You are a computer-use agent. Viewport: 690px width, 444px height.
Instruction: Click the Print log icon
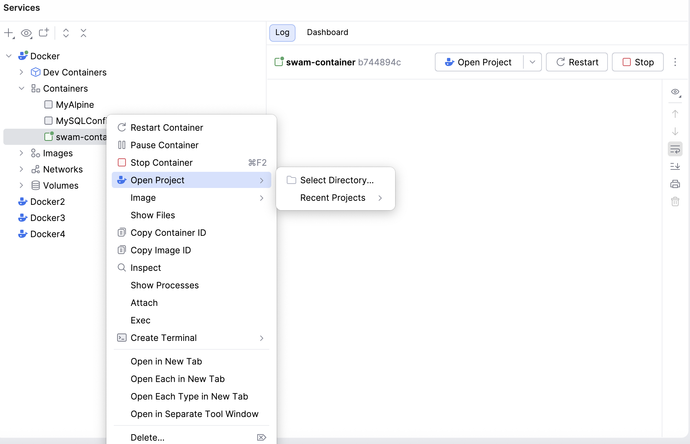[675, 184]
